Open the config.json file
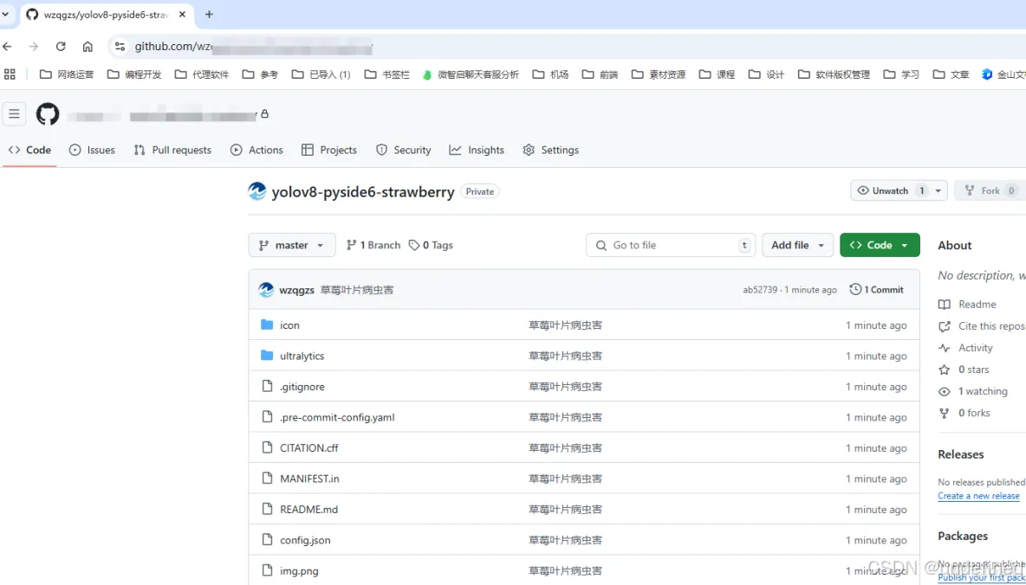The height and width of the screenshot is (585, 1026). click(304, 540)
